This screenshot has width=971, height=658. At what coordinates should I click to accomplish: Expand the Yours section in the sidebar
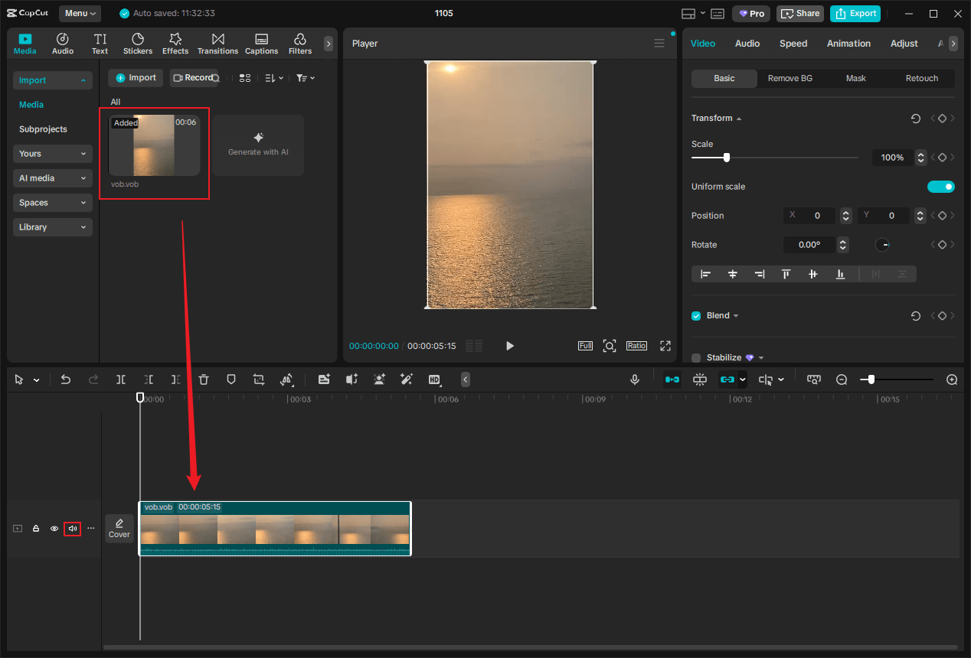point(52,153)
